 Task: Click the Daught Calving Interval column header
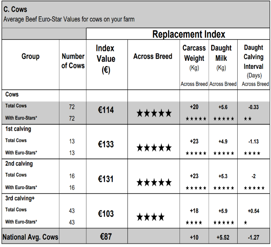[253, 57]
